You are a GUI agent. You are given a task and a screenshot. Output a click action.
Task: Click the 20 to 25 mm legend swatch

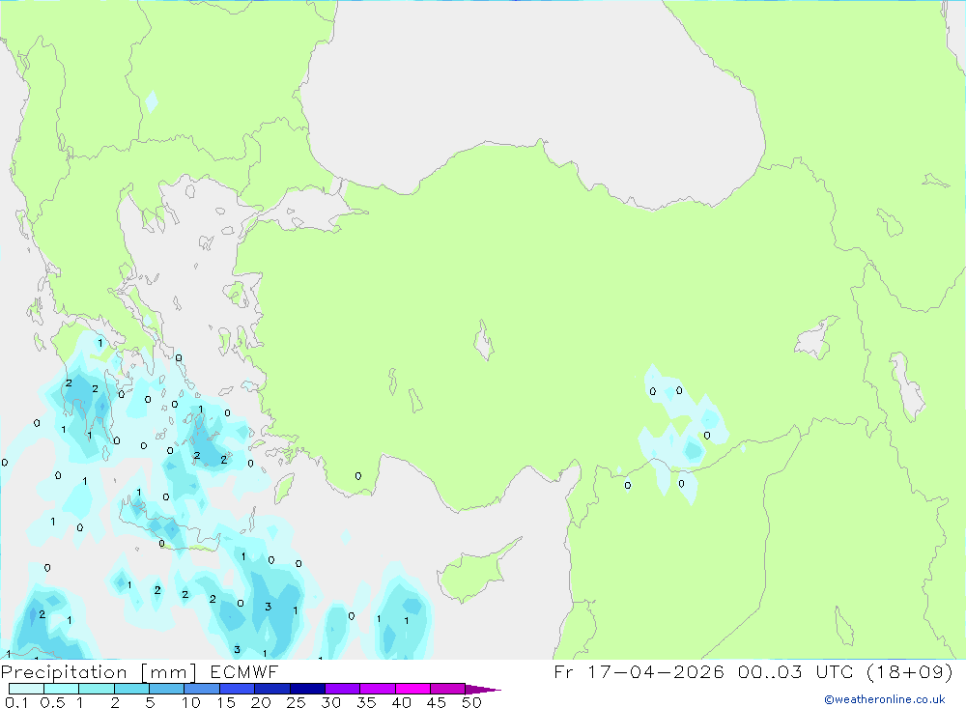pos(272,689)
